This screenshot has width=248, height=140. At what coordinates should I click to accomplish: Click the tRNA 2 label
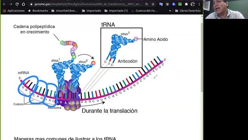[x=83, y=61]
